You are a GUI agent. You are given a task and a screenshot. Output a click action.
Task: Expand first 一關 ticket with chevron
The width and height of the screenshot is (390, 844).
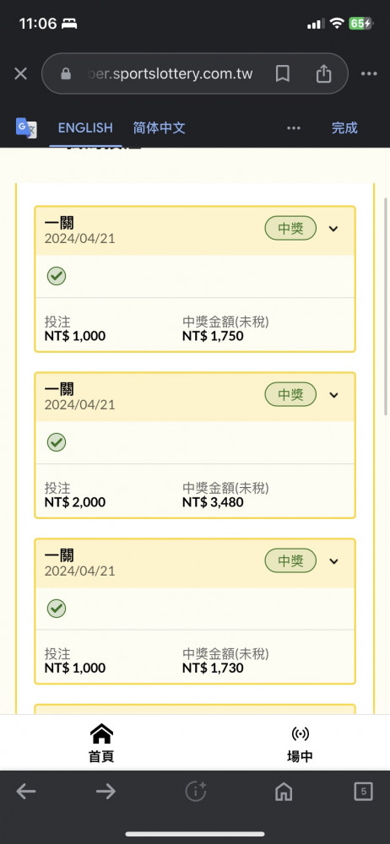click(333, 229)
